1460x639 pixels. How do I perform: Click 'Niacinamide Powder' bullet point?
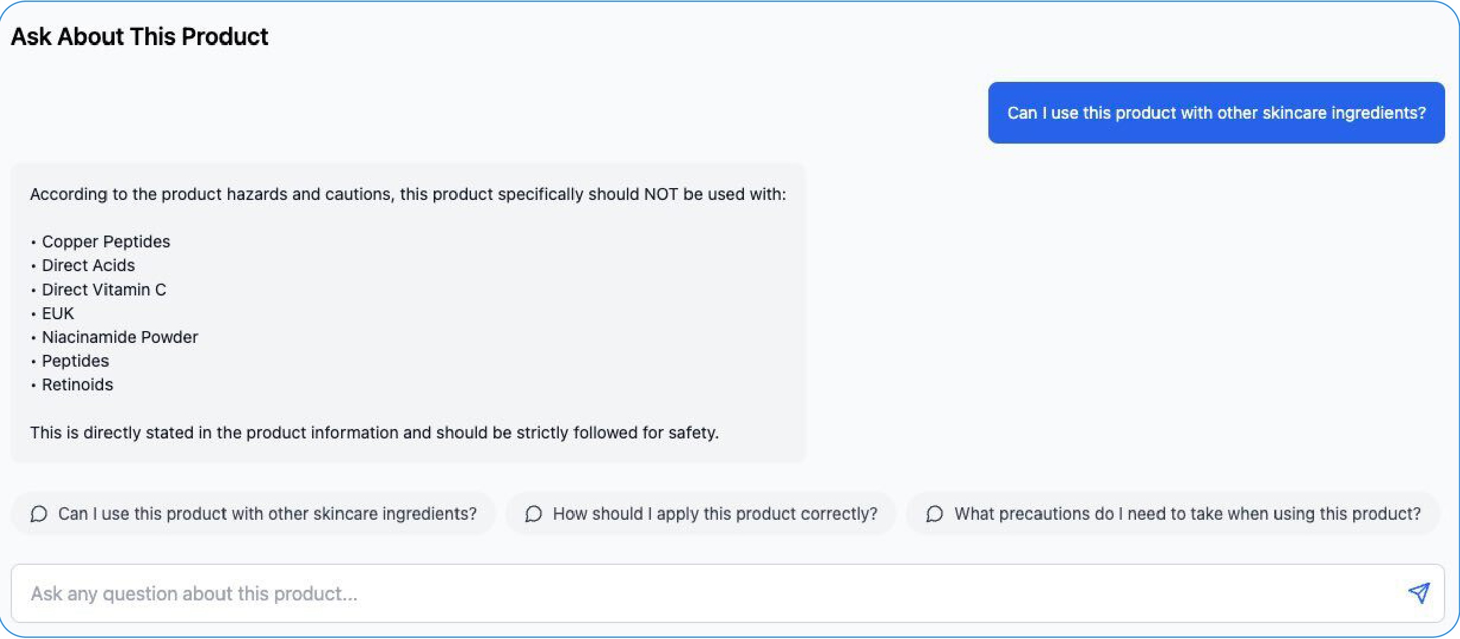[120, 337]
